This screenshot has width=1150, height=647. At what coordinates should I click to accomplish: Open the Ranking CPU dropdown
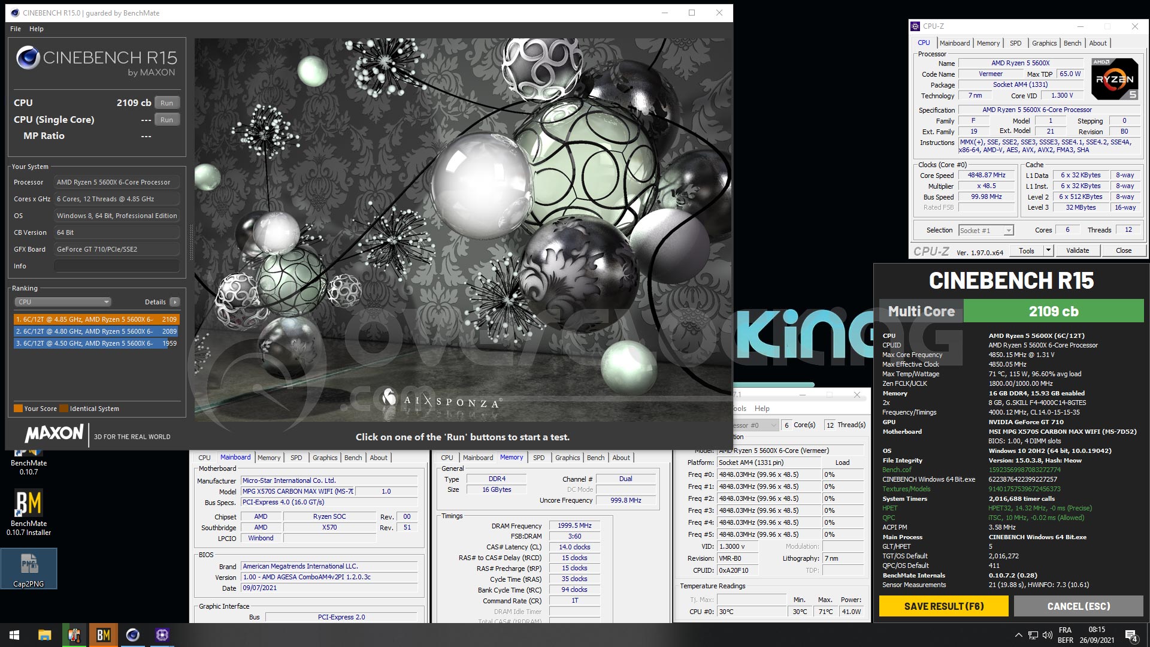coord(63,302)
